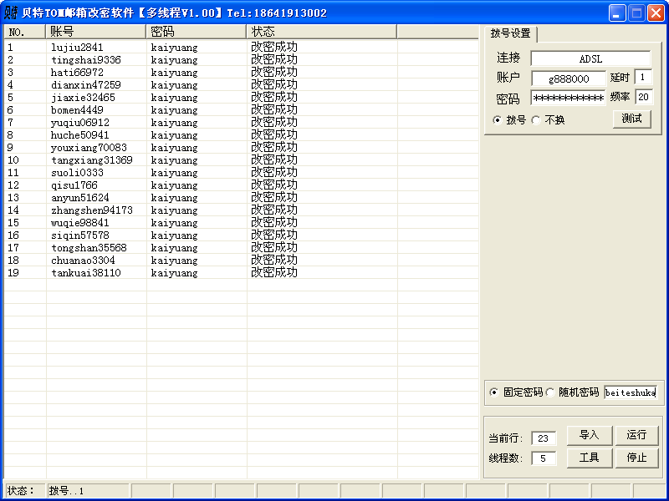Select the 拨号 radio button
Viewport: 669px width, 501px height.
click(x=498, y=119)
